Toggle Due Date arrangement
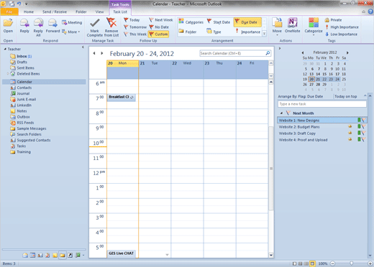Screen dimensions: 374x267 pos(247,22)
